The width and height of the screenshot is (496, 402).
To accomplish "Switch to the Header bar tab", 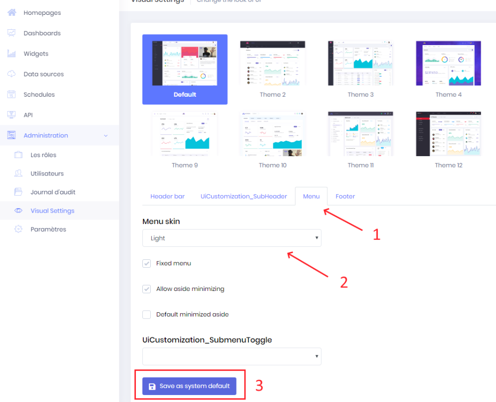I will pos(167,196).
